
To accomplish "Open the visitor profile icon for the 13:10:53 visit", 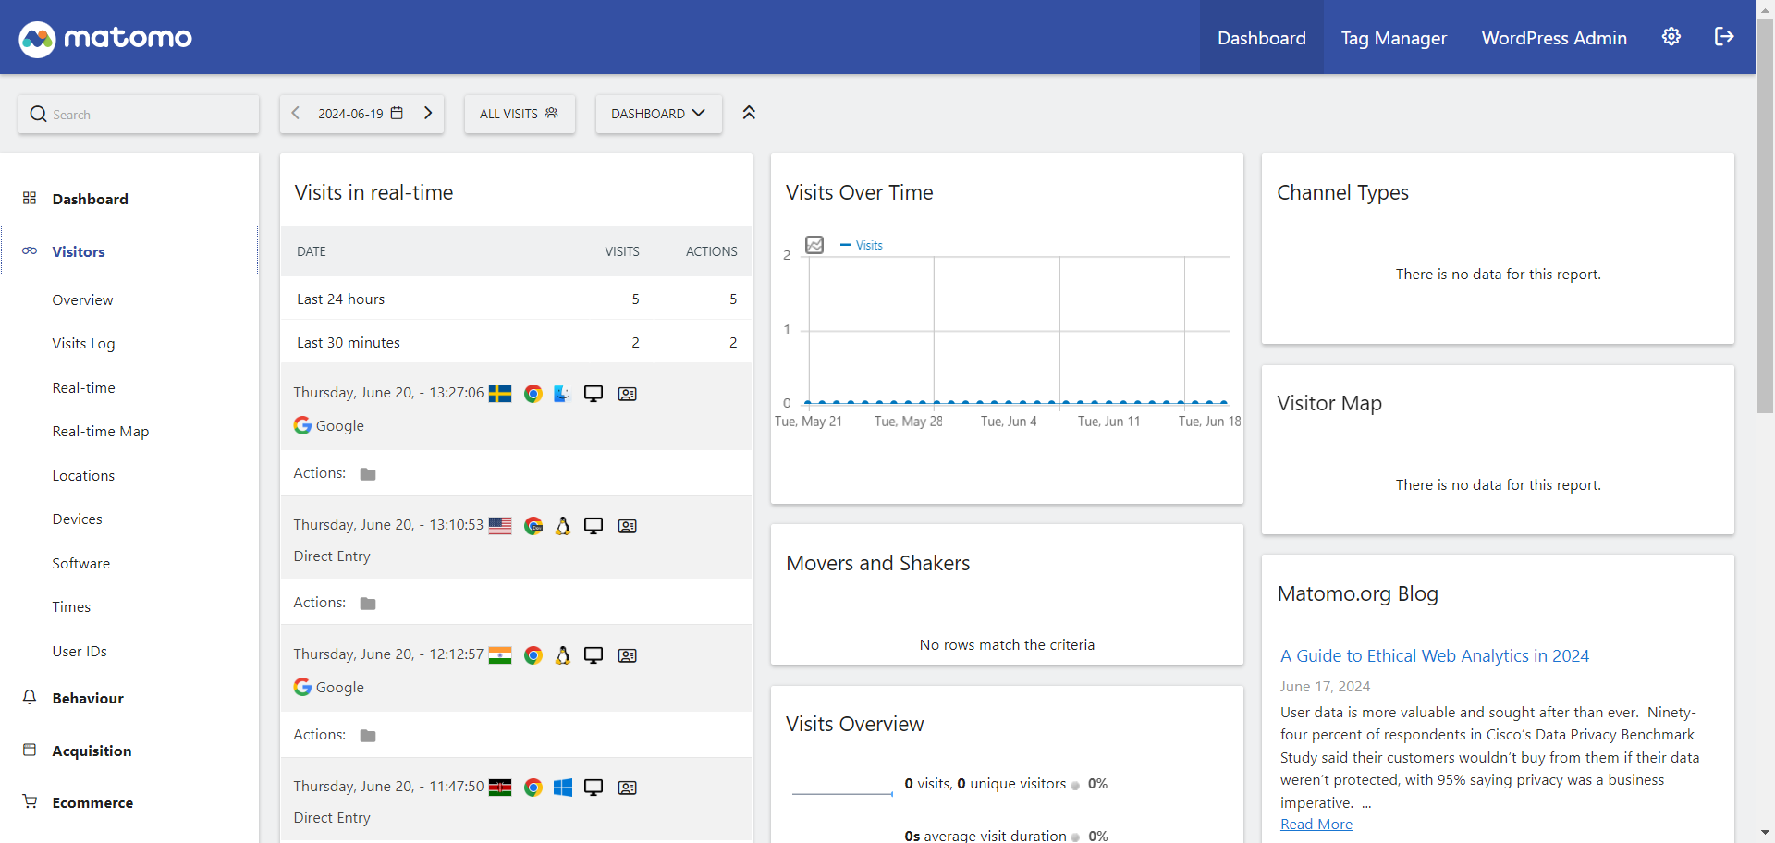I will click(627, 526).
